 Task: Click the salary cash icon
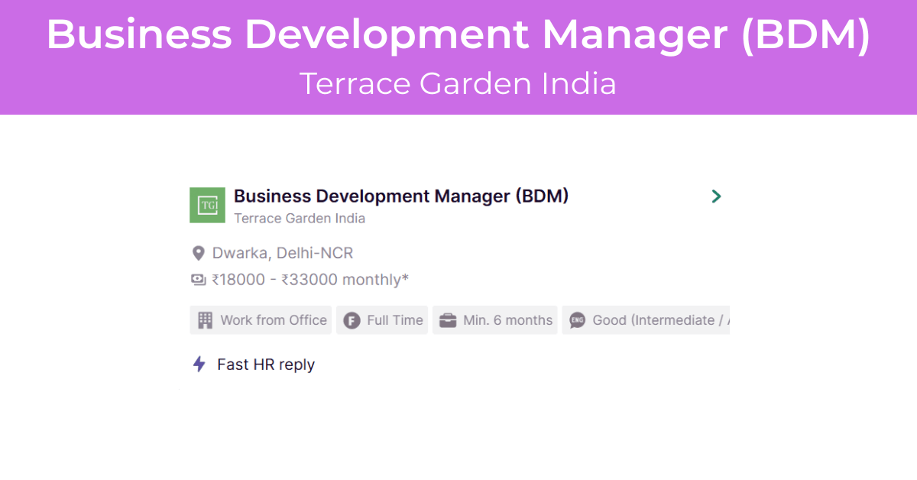pyautogui.click(x=199, y=280)
